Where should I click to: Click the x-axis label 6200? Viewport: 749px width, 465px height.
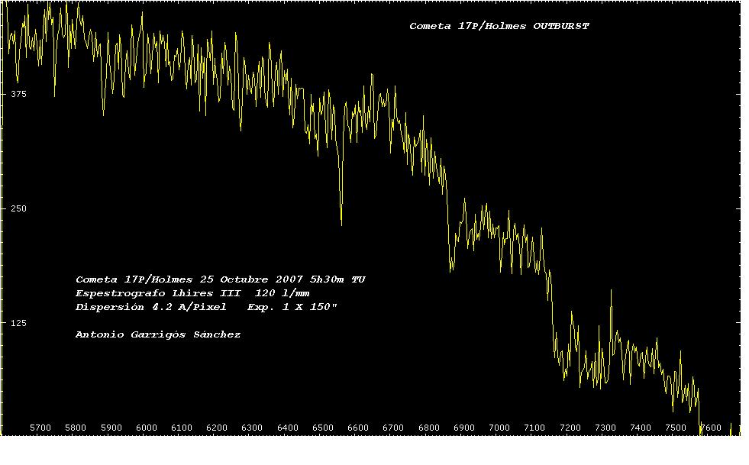pyautogui.click(x=217, y=428)
